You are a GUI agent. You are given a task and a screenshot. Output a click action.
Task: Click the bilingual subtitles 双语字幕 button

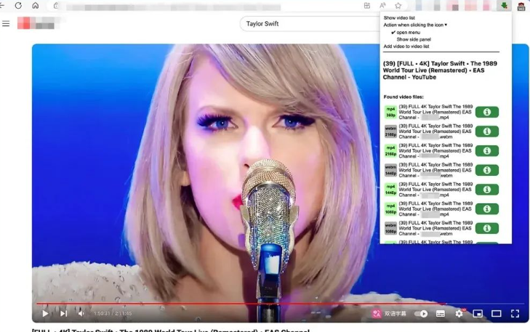[389, 313]
